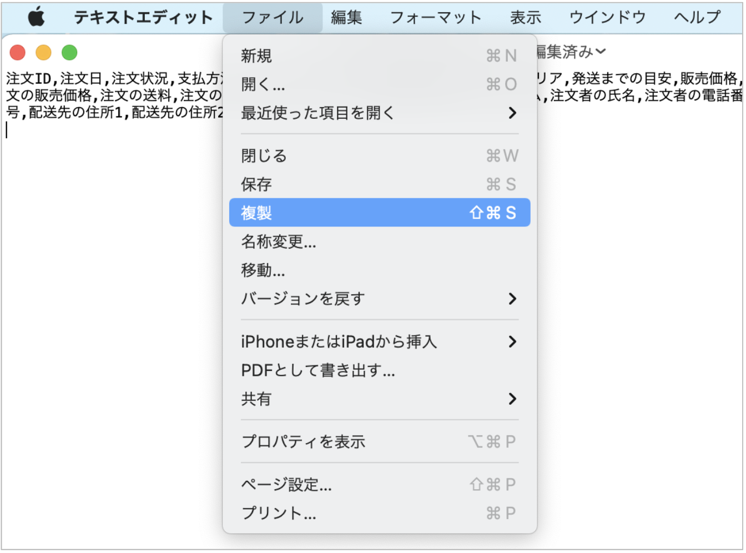Screen dimensions: 746x553
Task: Select the 開く... menu item
Action: pyautogui.click(x=380, y=84)
